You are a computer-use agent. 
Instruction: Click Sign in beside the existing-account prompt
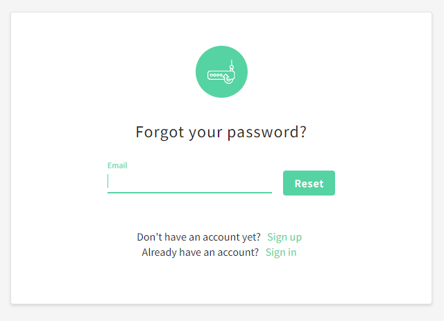pos(281,252)
